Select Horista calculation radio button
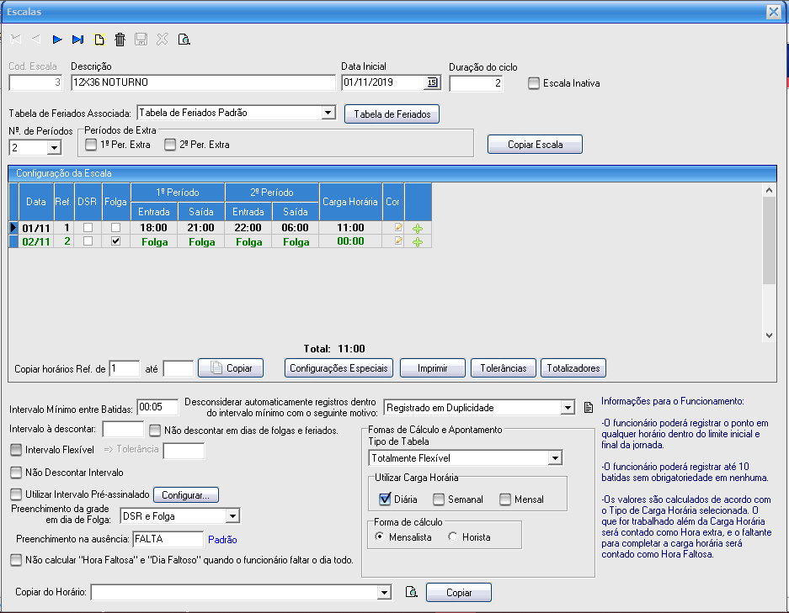This screenshot has height=613, width=789. [x=453, y=536]
